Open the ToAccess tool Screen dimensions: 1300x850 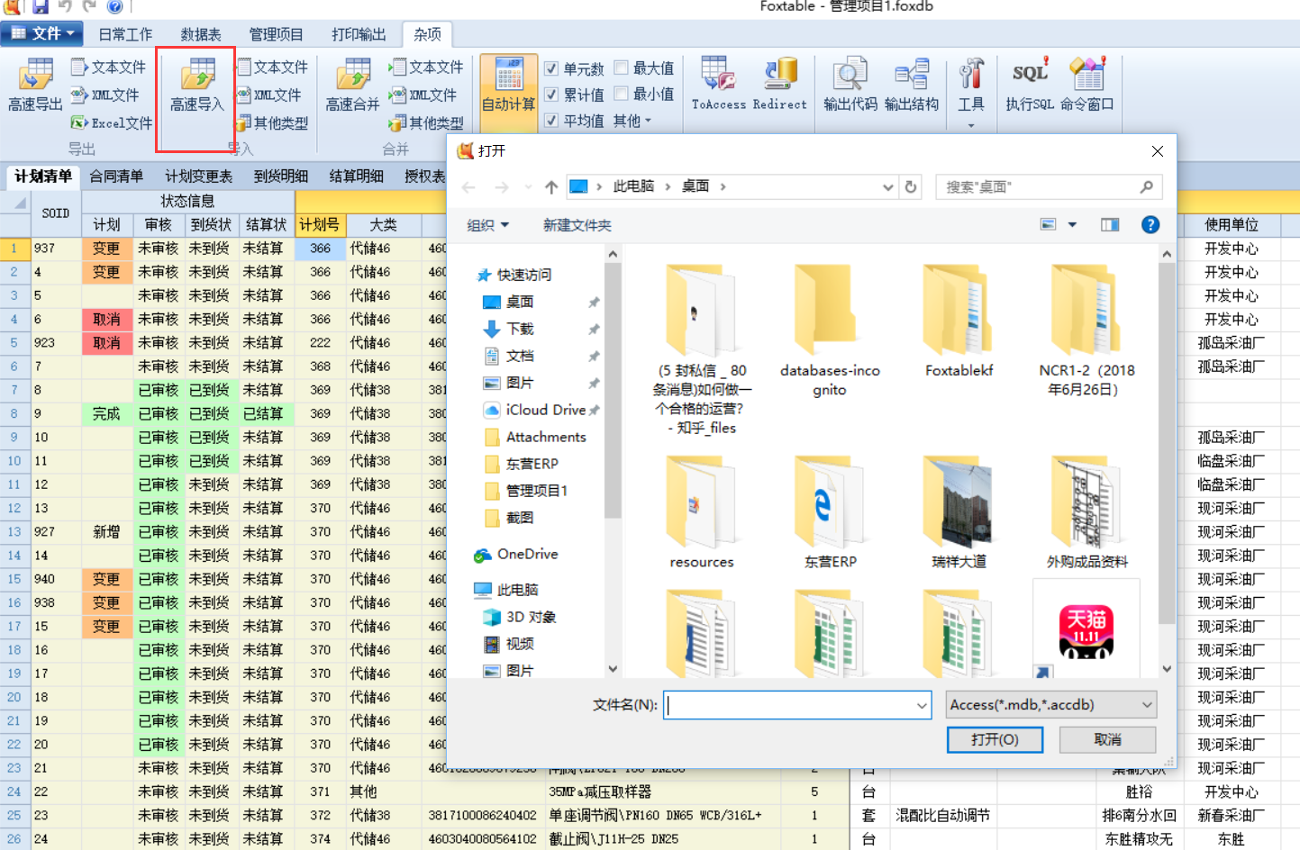click(x=719, y=85)
